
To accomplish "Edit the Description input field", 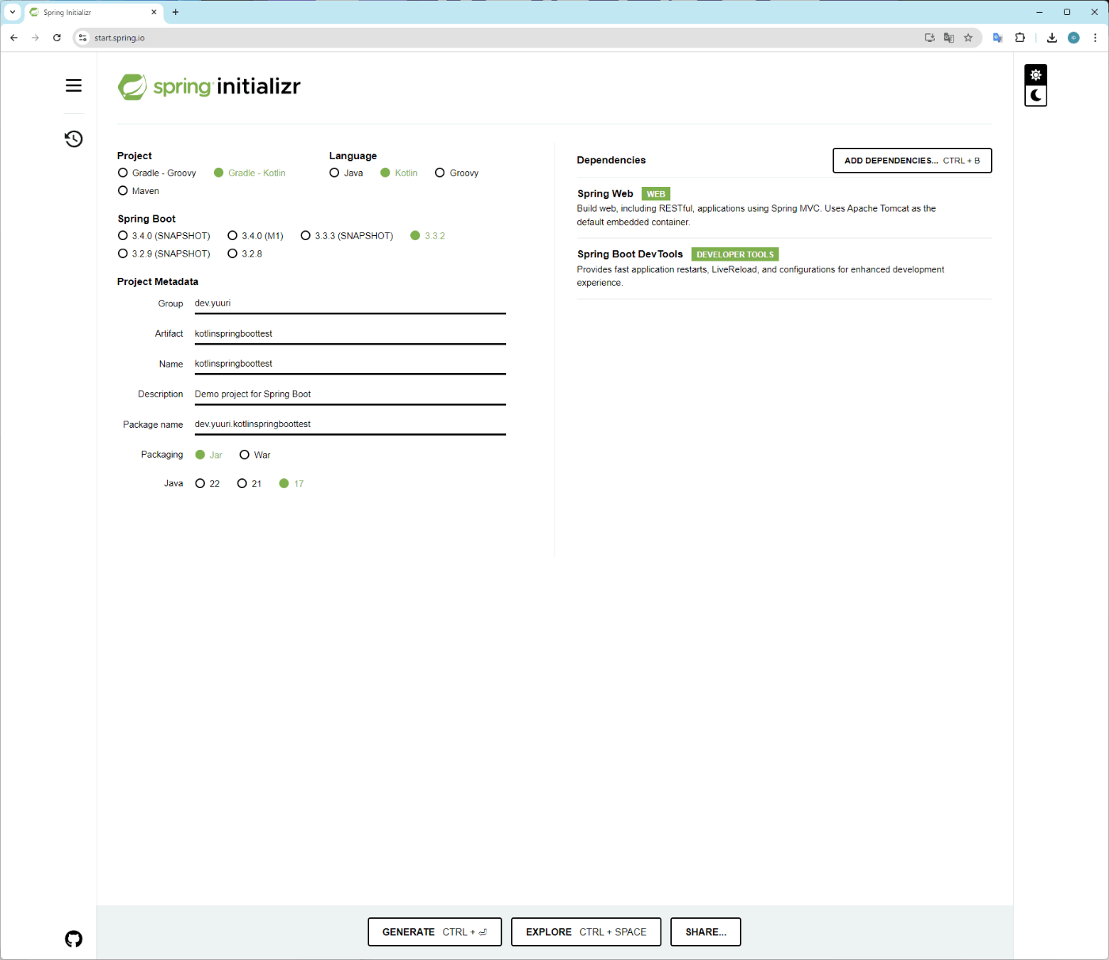I will 350,394.
